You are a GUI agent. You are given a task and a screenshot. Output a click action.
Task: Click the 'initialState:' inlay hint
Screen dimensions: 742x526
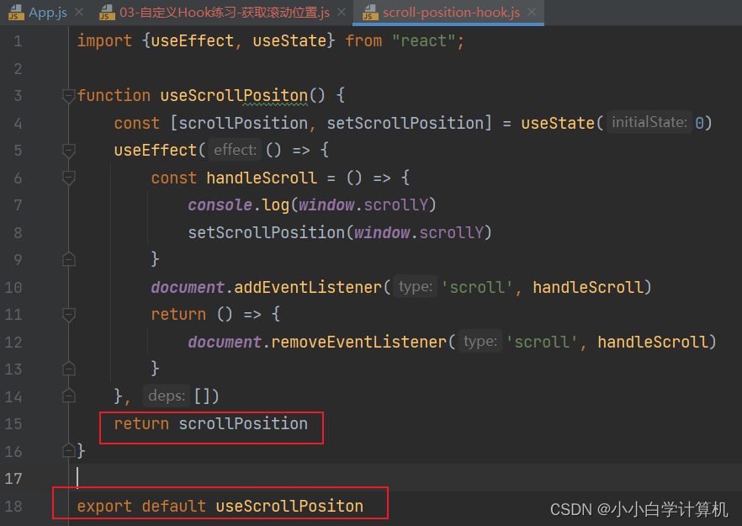649,123
